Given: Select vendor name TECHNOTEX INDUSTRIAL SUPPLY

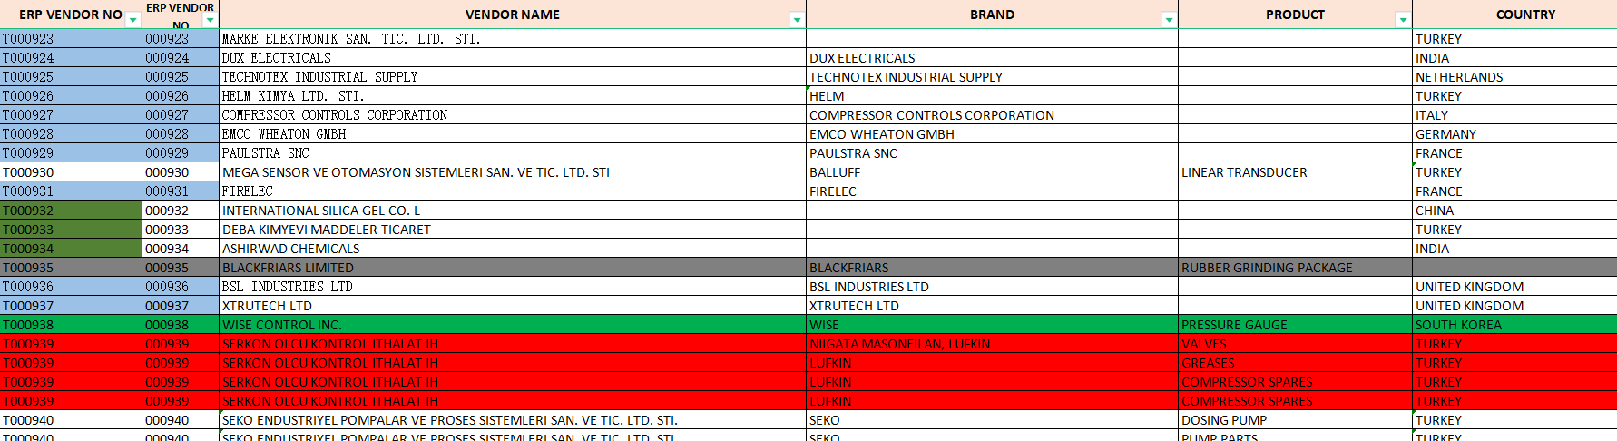Looking at the screenshot, I should 513,77.
